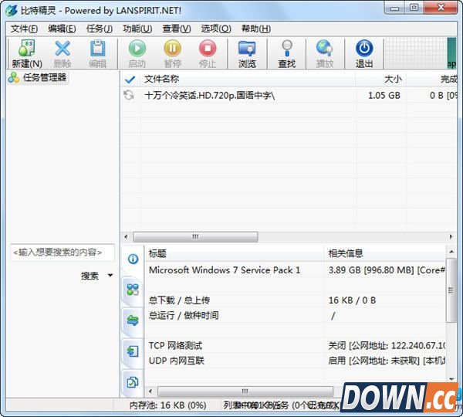Click the 退出 power icon

[364, 53]
